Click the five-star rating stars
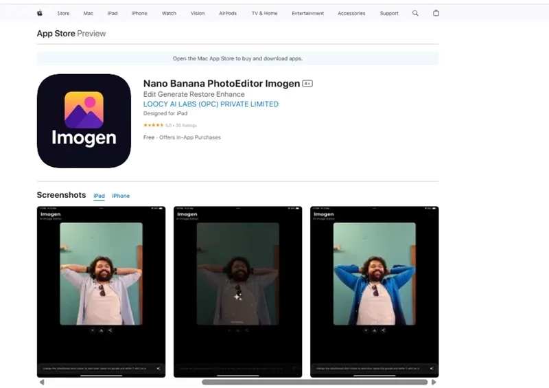Viewport: 549px width, 388px height. pyautogui.click(x=153, y=125)
